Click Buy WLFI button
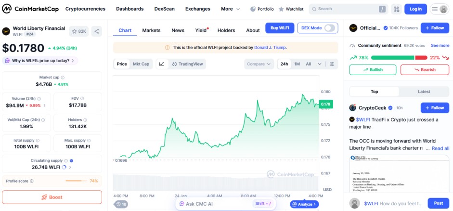This screenshot has height=211, width=453. 280,28
